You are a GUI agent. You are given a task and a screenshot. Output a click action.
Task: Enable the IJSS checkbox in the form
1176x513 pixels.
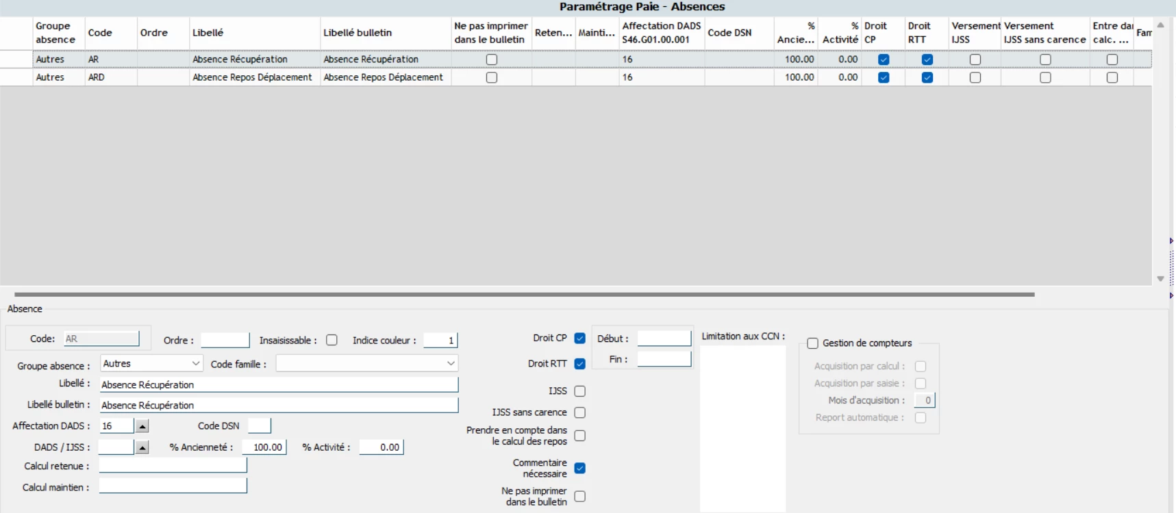580,391
